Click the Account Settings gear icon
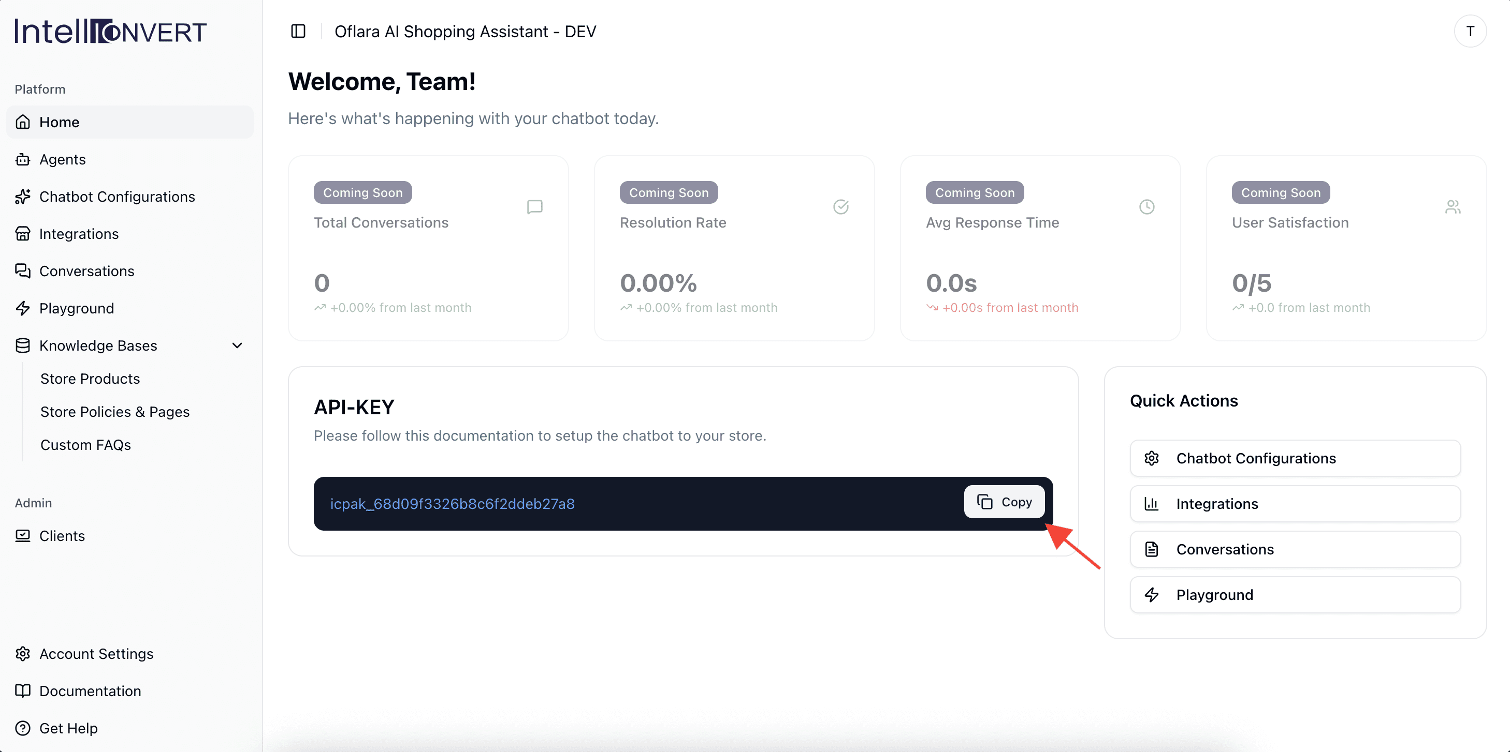1510x752 pixels. pos(23,654)
